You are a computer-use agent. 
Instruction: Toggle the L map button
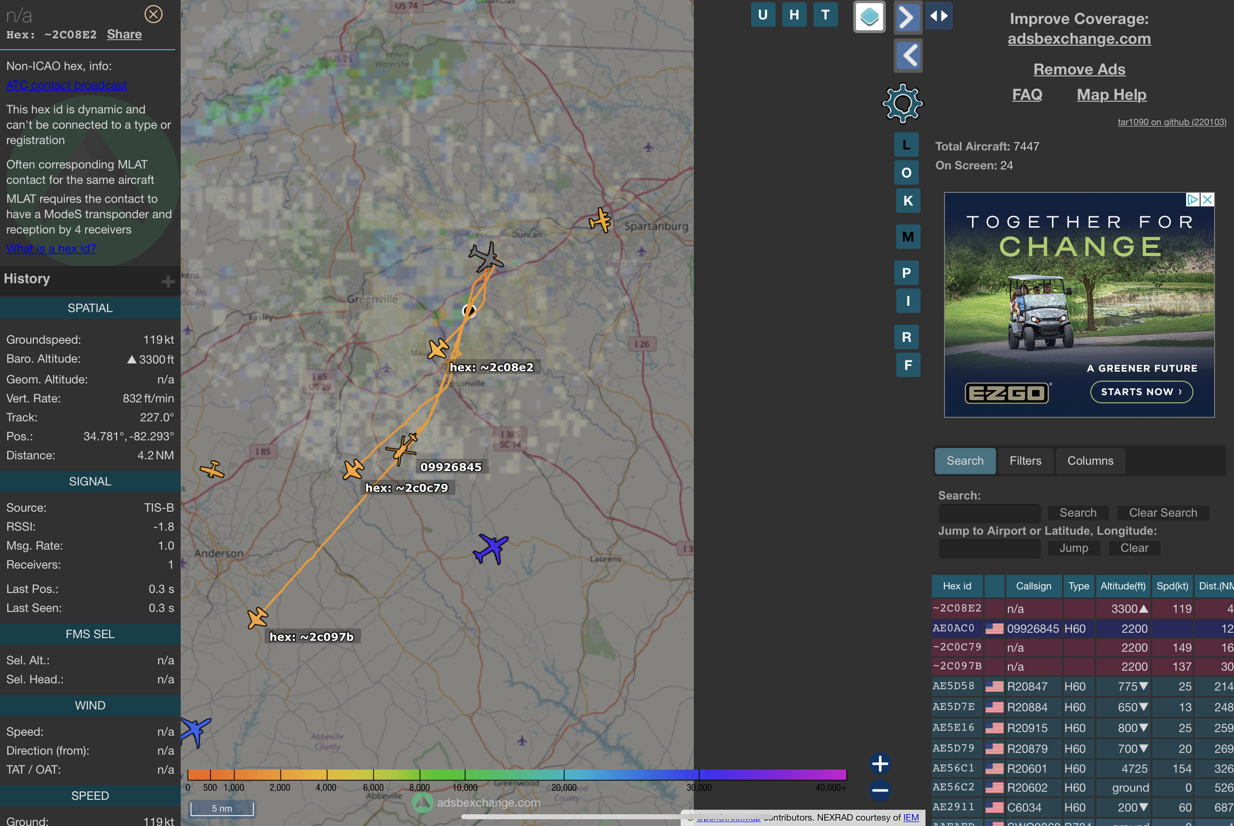click(906, 145)
